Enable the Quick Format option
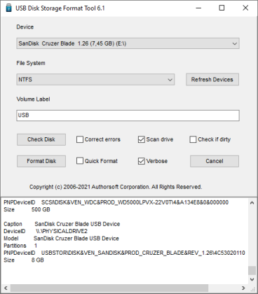 (80, 161)
